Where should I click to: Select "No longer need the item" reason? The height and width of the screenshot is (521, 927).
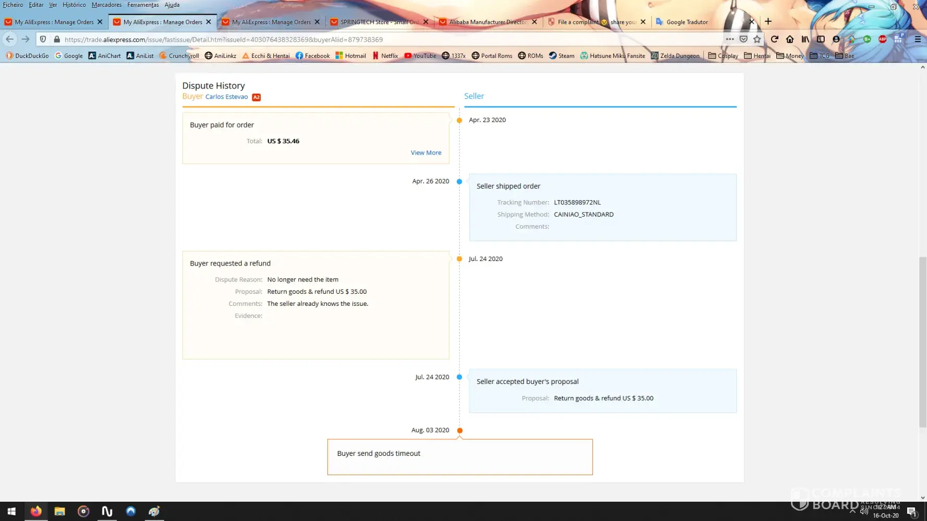click(x=302, y=279)
